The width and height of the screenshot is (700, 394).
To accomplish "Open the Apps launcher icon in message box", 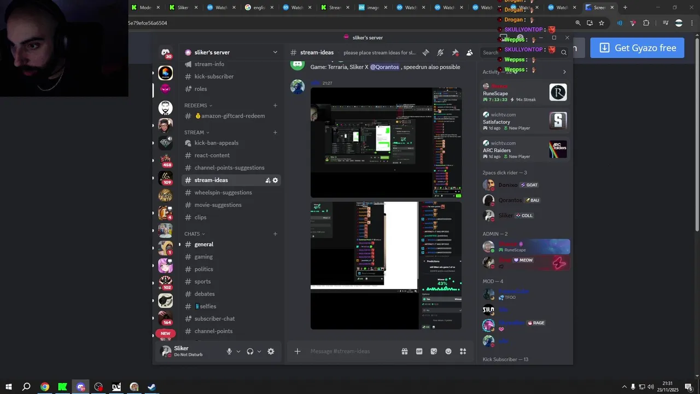I will (x=463, y=351).
